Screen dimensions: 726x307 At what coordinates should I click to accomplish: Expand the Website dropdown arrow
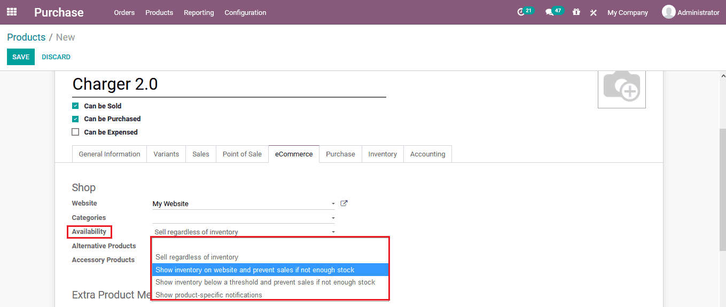[333, 204]
